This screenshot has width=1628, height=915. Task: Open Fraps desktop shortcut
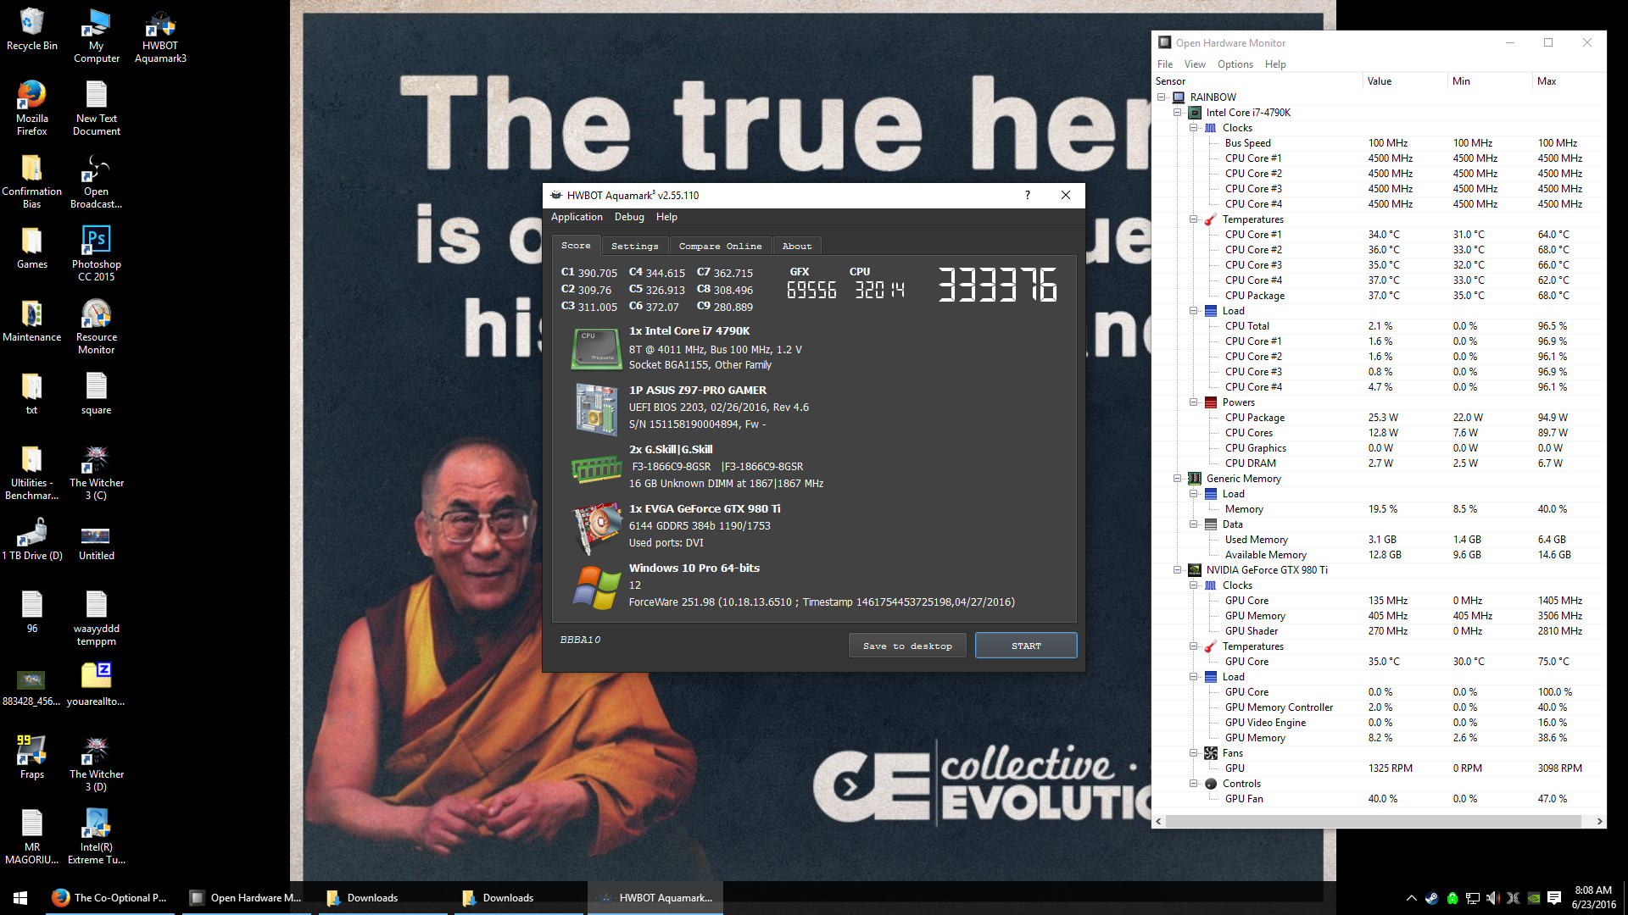[32, 757]
